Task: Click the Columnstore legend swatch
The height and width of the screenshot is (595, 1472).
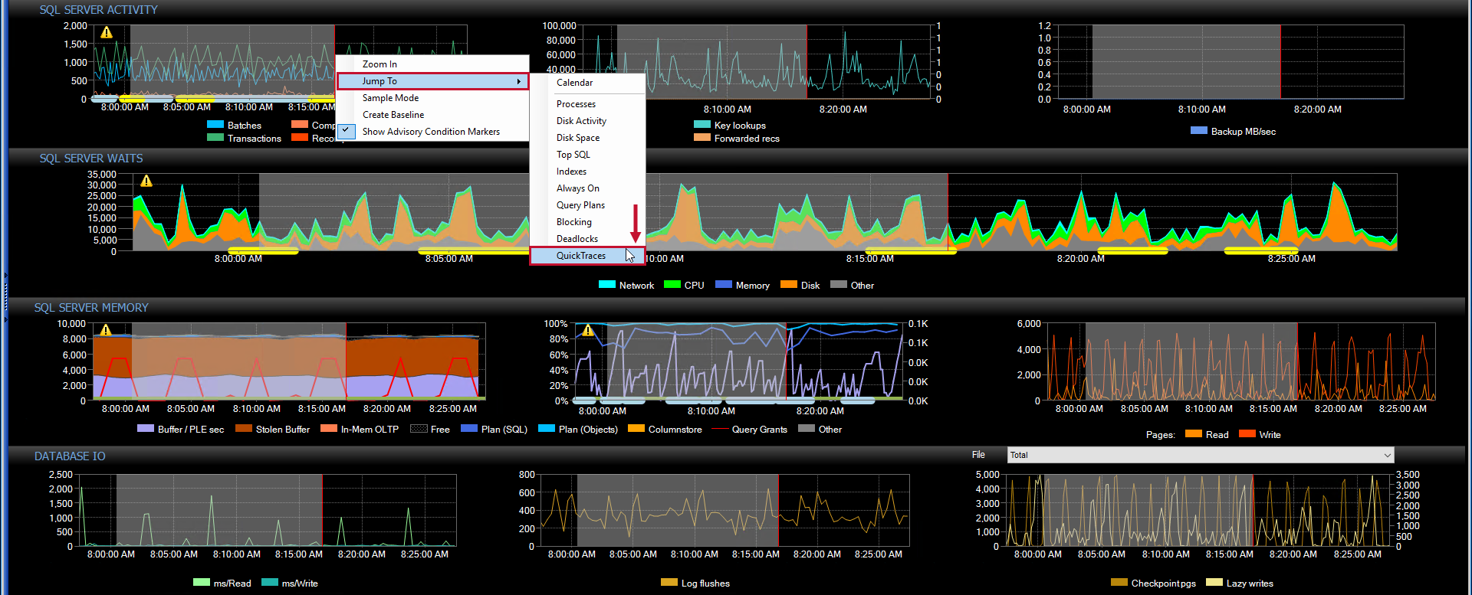Action: (x=636, y=429)
